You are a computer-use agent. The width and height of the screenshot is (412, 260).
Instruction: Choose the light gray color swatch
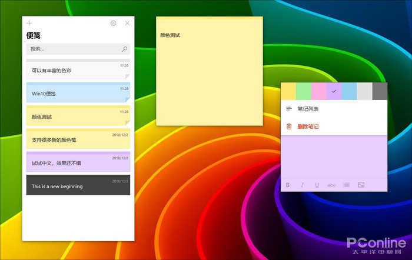tap(364, 91)
